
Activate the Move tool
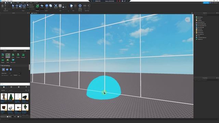(17, 6)
